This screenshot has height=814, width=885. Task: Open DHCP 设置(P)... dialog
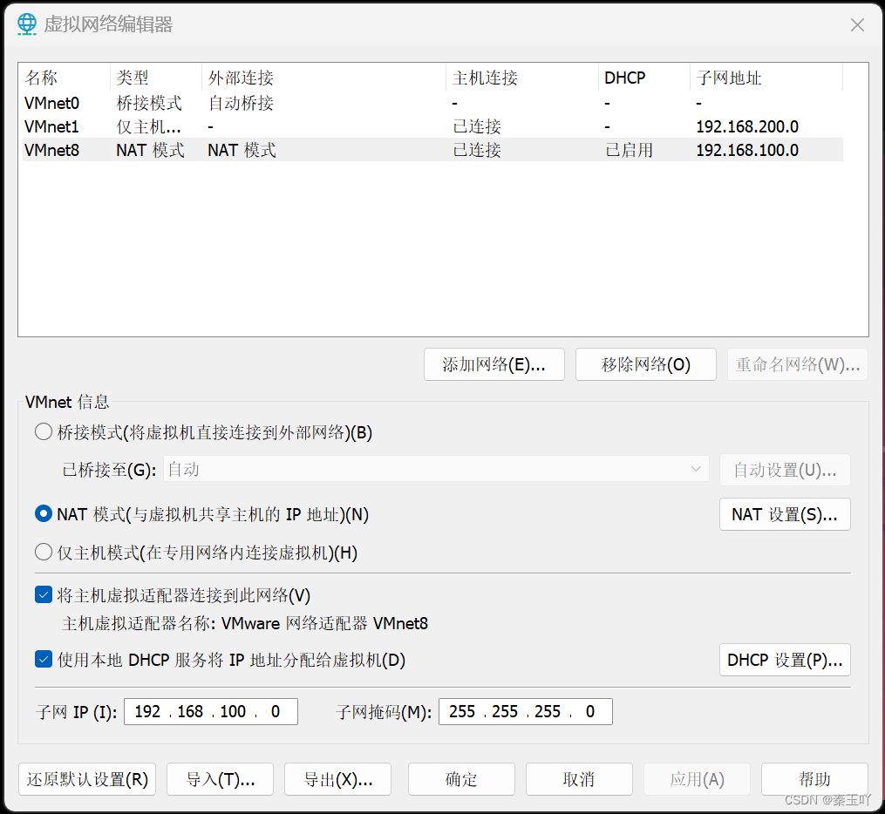tap(785, 660)
